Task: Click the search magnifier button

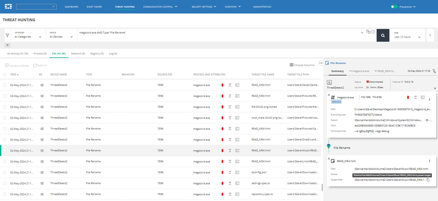Action: (383, 36)
